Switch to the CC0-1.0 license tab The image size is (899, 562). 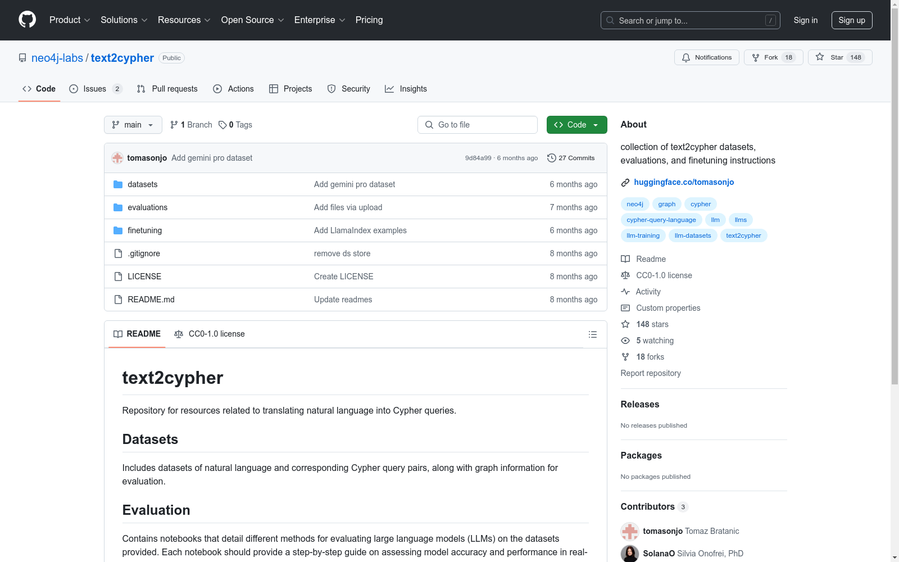(x=210, y=334)
